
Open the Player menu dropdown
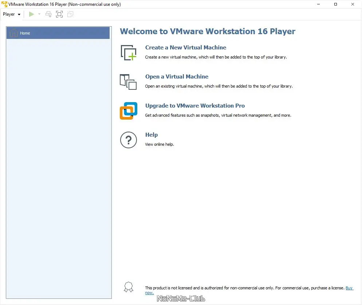coord(12,14)
